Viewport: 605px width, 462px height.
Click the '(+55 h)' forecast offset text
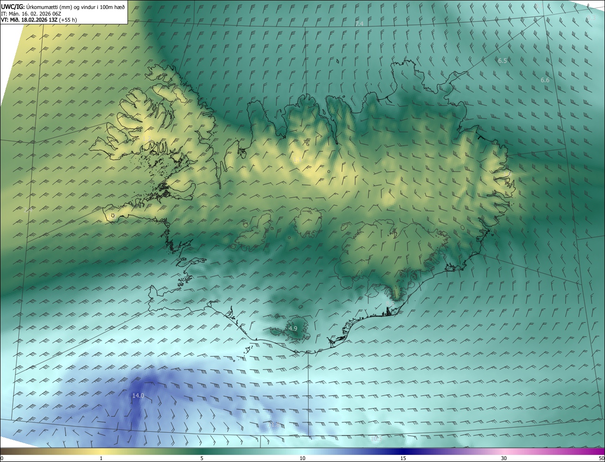click(68, 20)
